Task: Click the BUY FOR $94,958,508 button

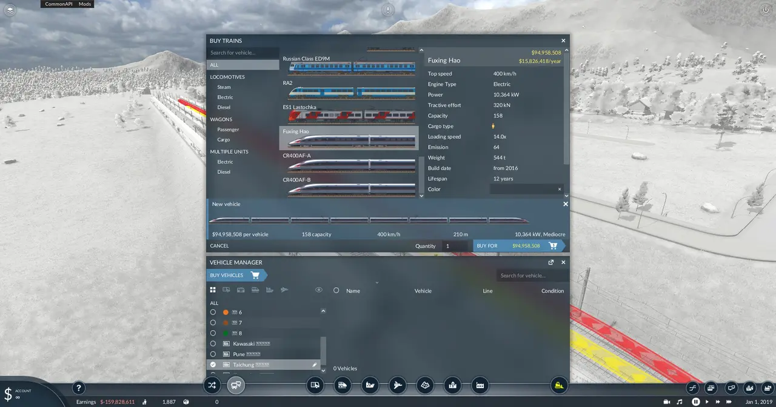Action: tap(519, 246)
